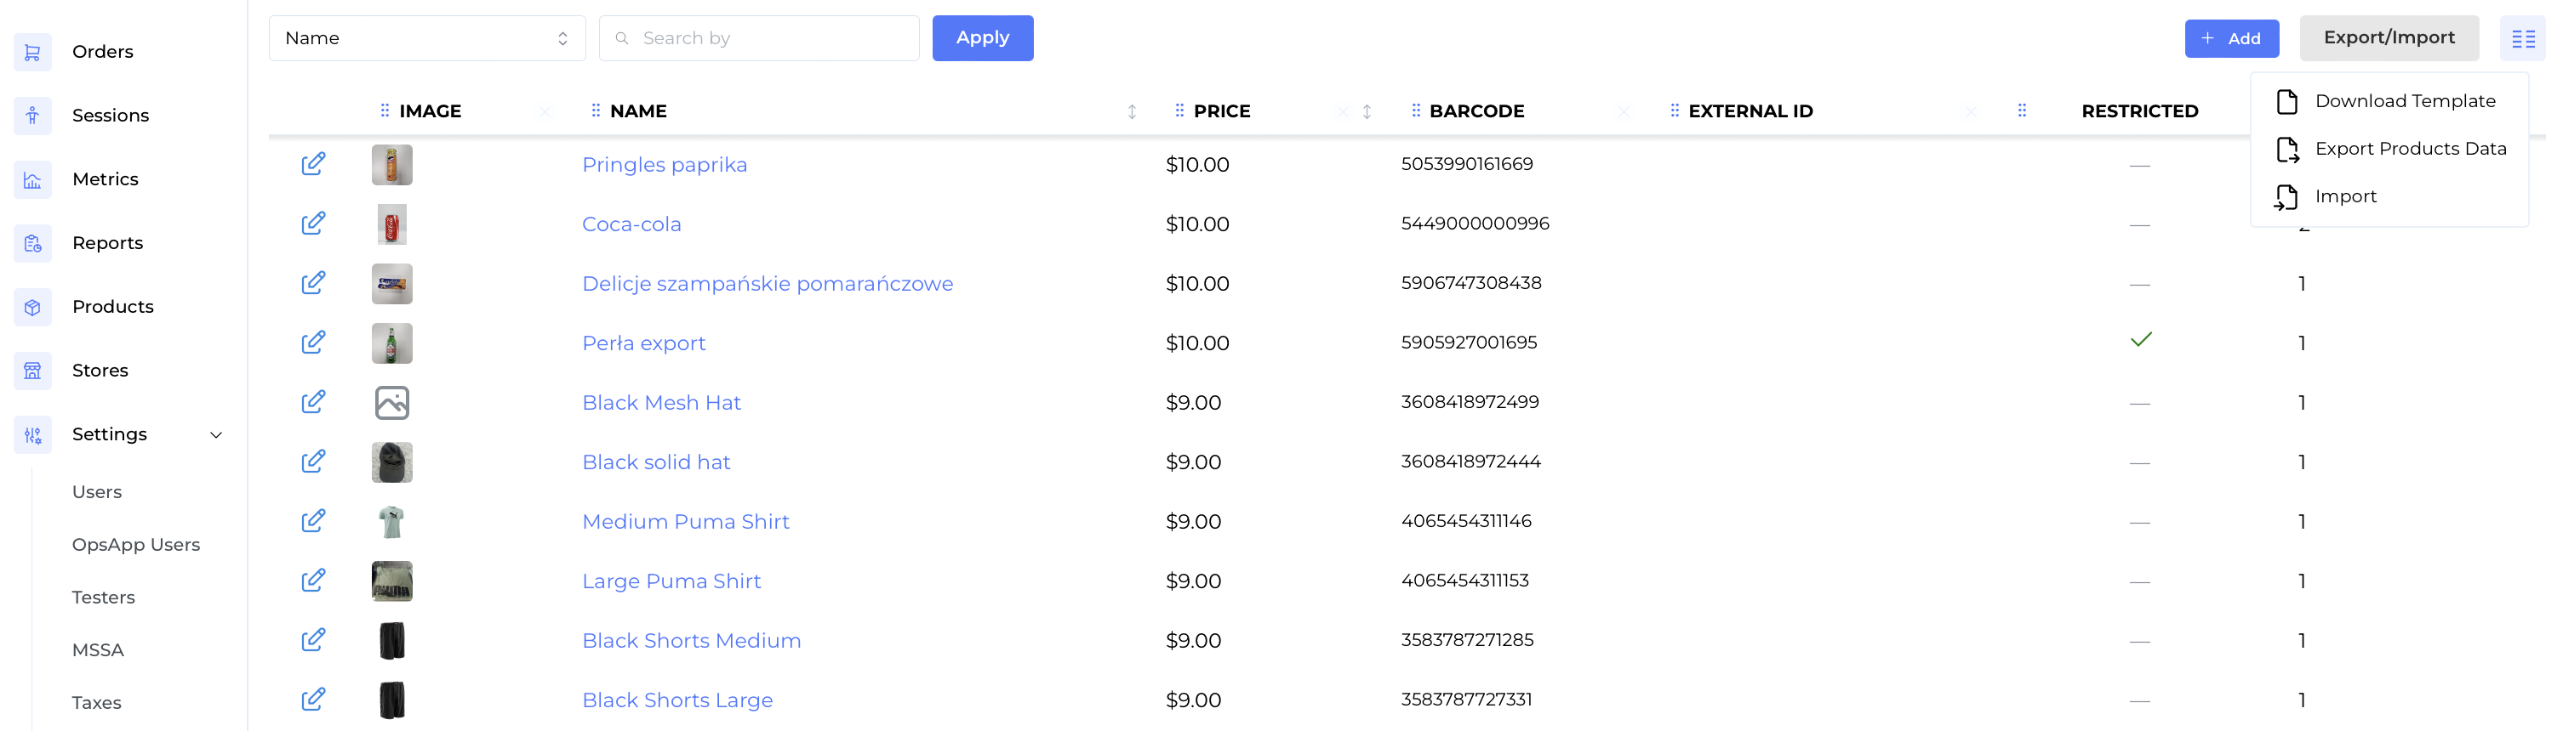Click the edit icon for Black Mesh Hat
Viewport: 2563px width, 731px height.
coord(312,402)
